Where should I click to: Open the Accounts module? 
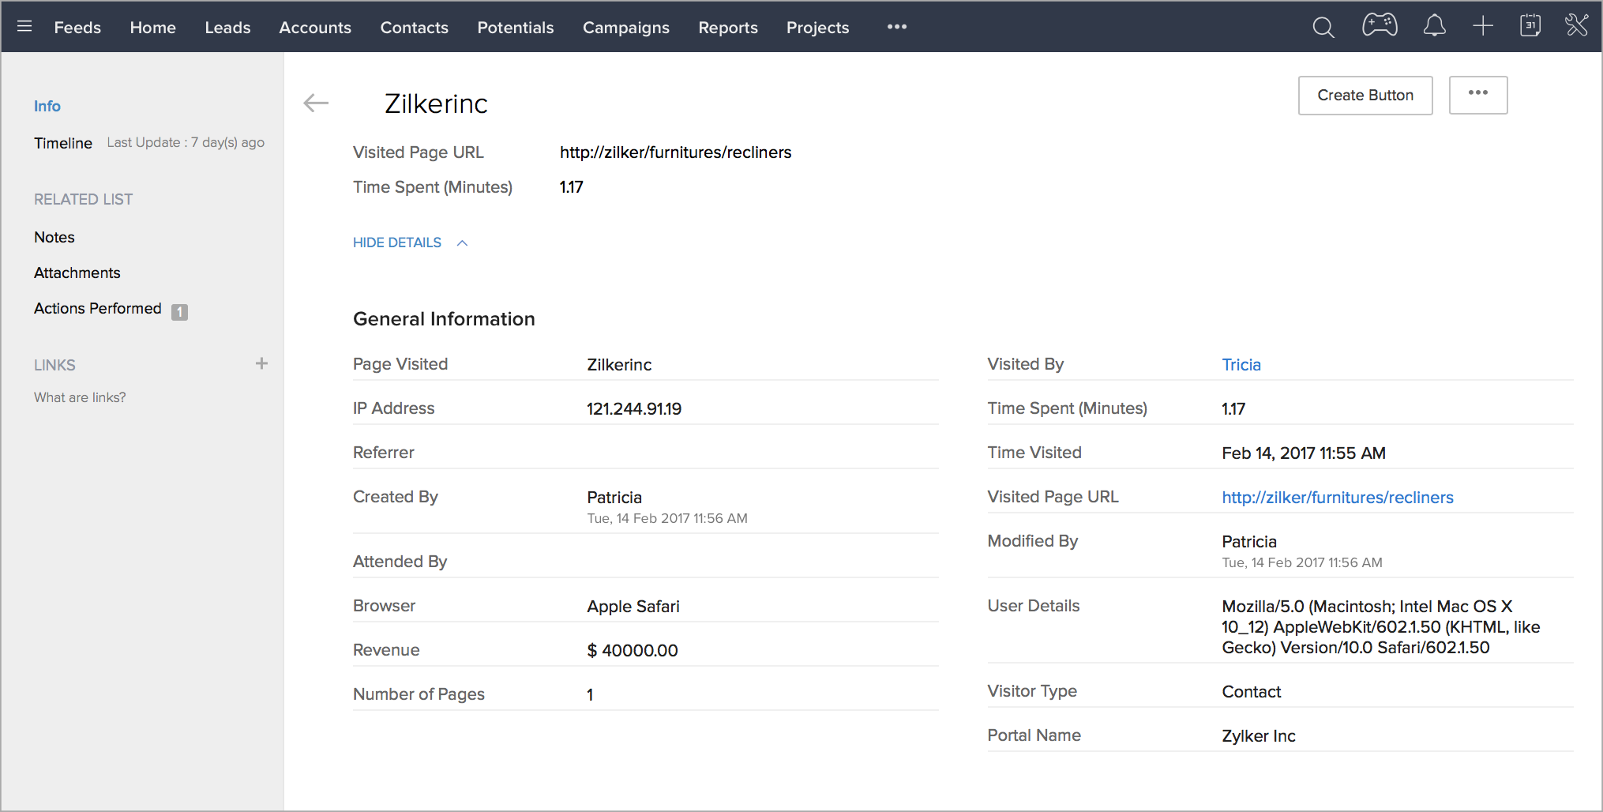315,28
